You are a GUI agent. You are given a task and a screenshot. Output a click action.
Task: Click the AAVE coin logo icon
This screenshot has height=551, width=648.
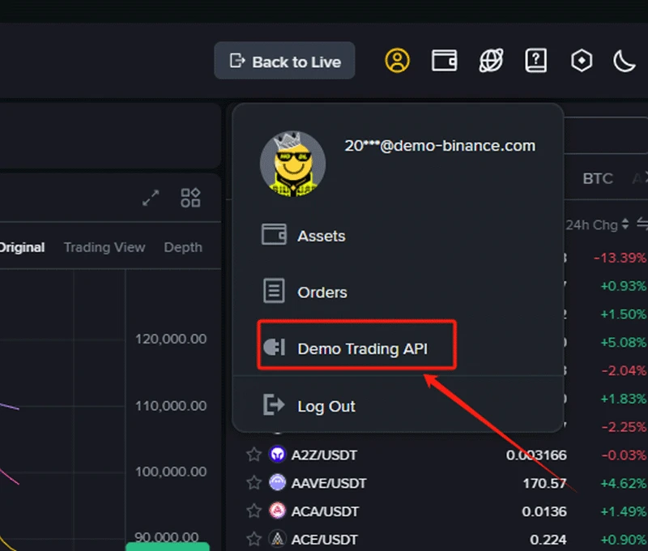click(277, 482)
